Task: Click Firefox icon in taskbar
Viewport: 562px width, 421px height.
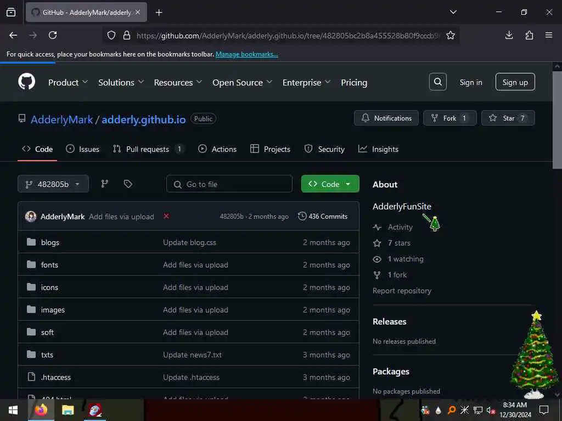Action: point(41,410)
